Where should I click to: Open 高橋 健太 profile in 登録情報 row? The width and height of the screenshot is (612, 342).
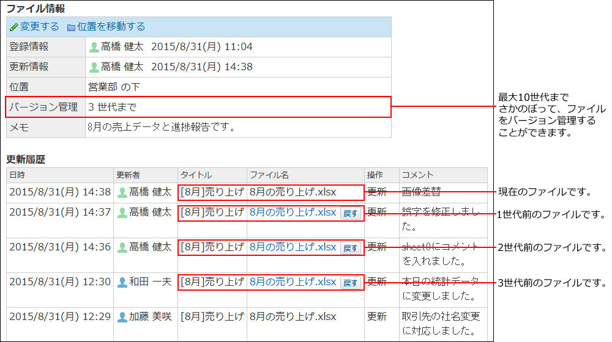122,47
